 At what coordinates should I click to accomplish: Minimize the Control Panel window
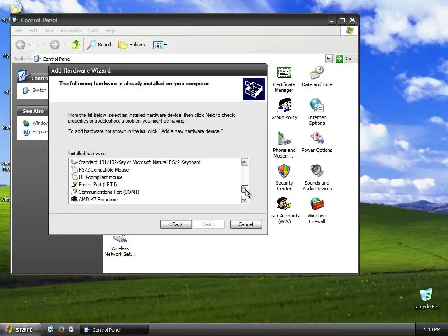[x=332, y=20]
